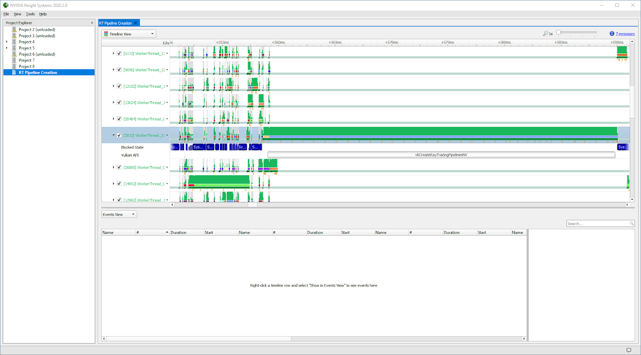The height and width of the screenshot is (355, 641).
Task: Uncheck the [5172] WorkerThread checkbox
Action: point(119,53)
